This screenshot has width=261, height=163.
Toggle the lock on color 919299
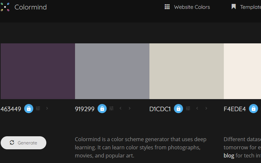click(x=102, y=109)
